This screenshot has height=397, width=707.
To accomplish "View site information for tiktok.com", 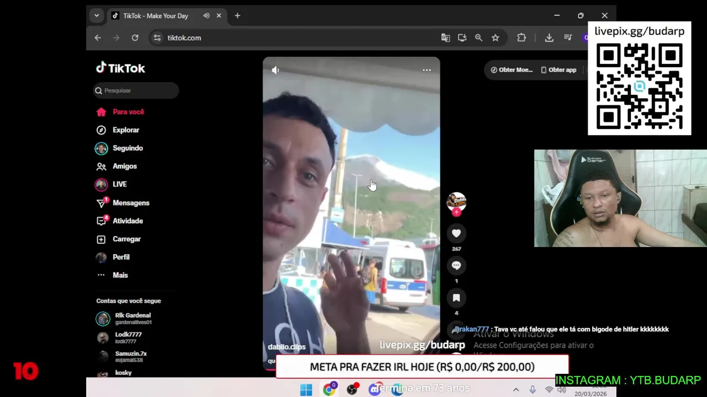I will tap(157, 37).
